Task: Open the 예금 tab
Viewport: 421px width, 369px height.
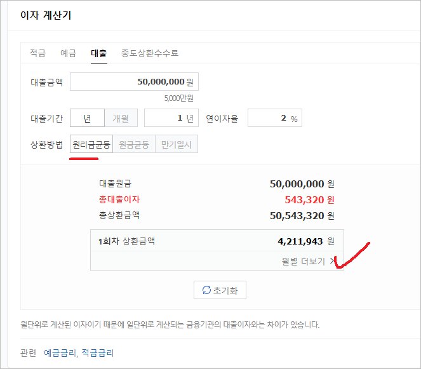Action: click(x=68, y=53)
